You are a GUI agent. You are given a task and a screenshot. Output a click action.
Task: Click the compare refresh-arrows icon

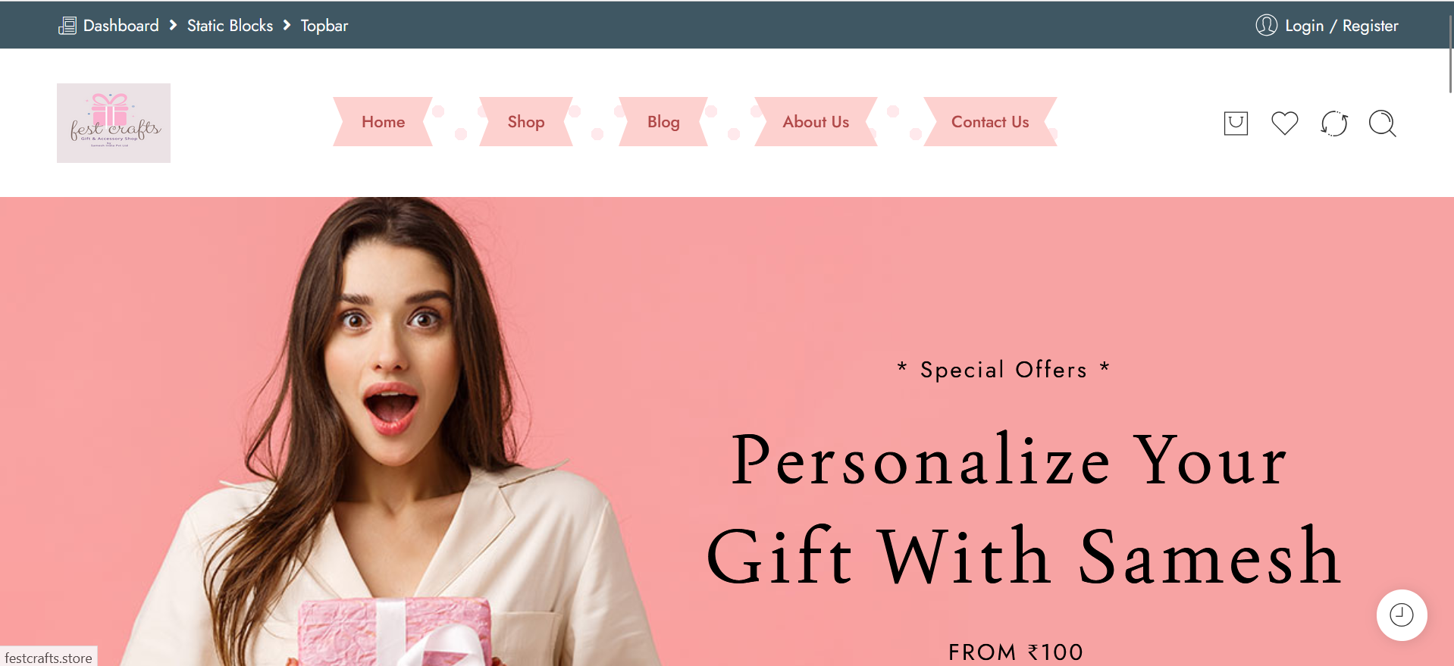[x=1334, y=123]
